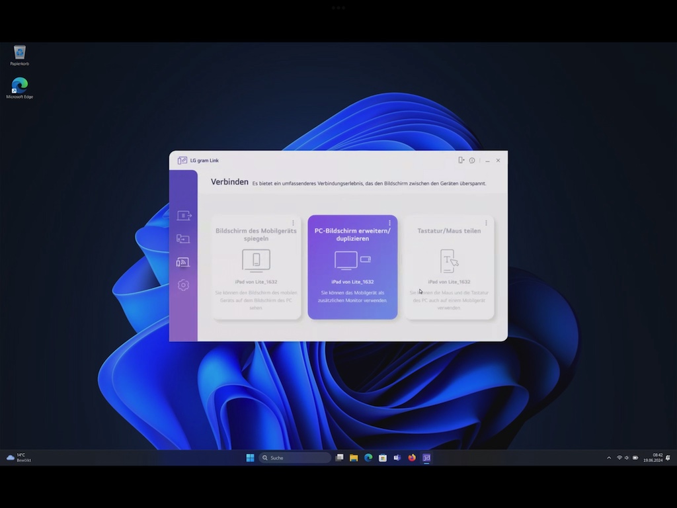Click the LG gram Link app logo

[x=182, y=160]
